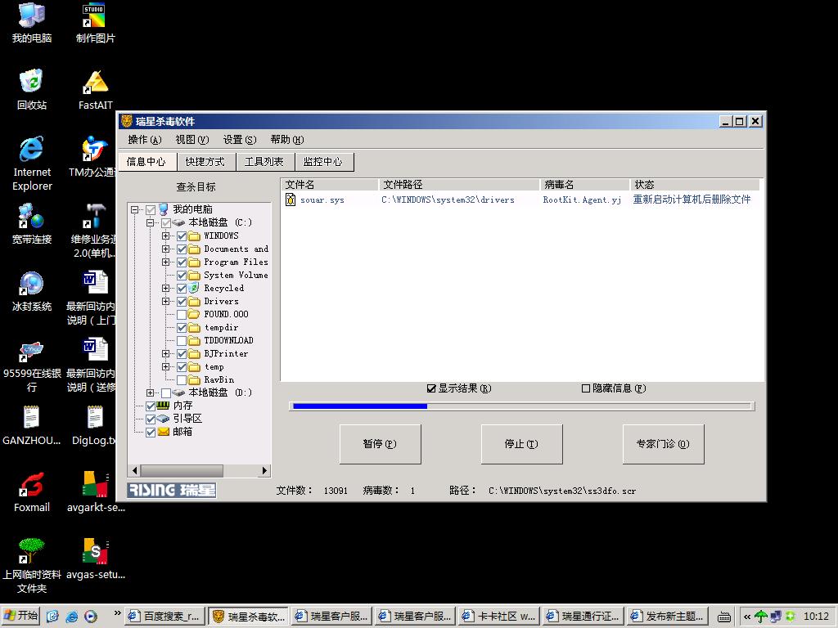This screenshot has width=838, height=628.
Task: Open GANZHOU text file on desktop
Action: [32, 425]
